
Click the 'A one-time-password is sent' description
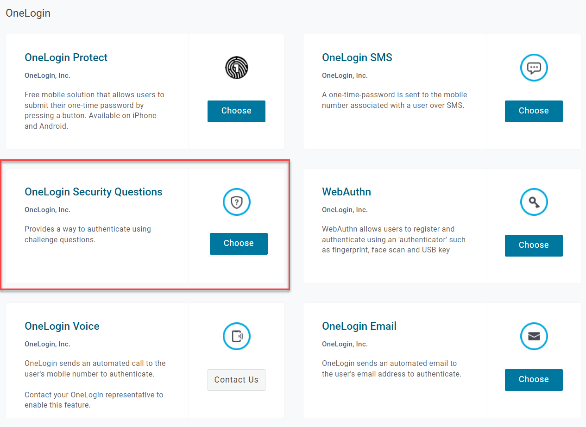click(395, 100)
